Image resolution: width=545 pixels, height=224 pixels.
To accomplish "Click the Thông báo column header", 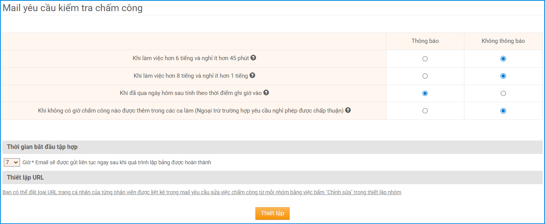I will [425, 41].
